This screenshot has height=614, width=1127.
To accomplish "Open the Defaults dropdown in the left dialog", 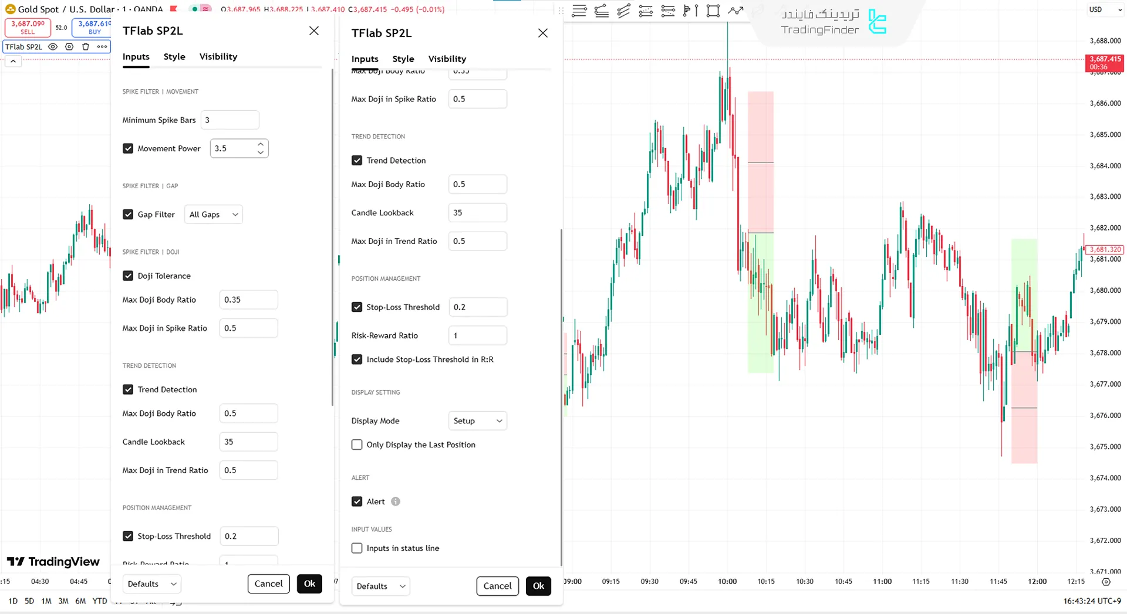I will pyautogui.click(x=151, y=584).
